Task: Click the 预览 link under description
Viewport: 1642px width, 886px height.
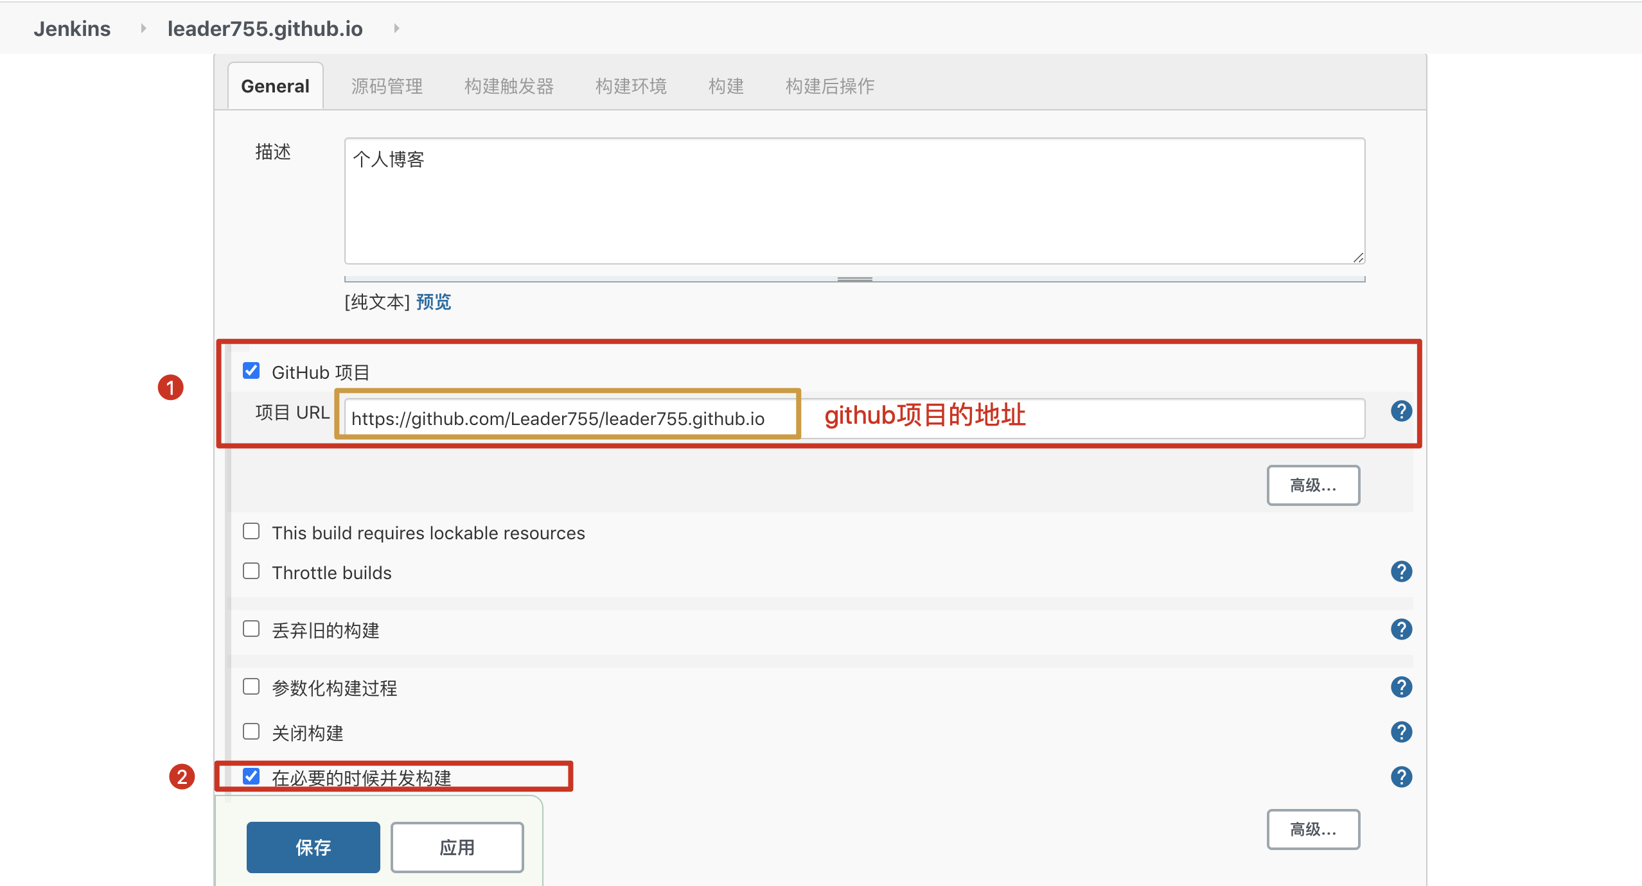Action: point(434,302)
